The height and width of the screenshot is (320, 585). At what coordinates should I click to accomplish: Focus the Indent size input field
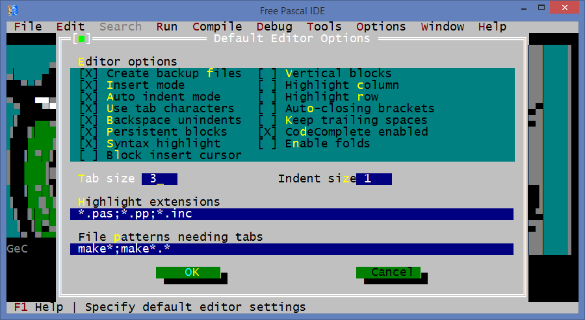click(x=374, y=178)
